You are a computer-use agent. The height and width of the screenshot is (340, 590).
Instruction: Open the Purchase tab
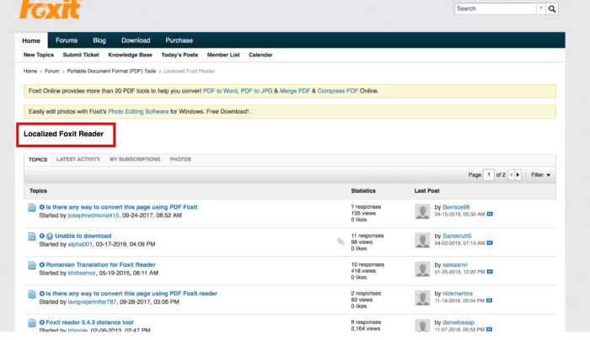tap(179, 40)
